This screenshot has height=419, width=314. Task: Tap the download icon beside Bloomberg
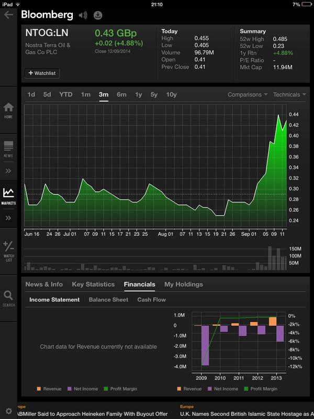(x=98, y=15)
